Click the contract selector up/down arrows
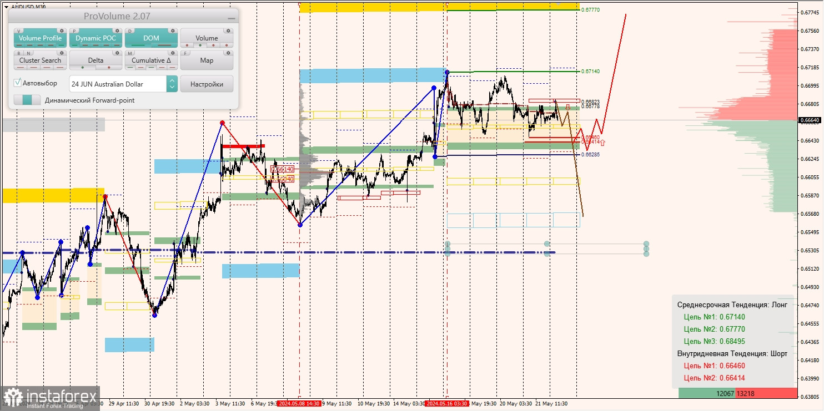Viewport: 824px width, 411px height. click(172, 84)
